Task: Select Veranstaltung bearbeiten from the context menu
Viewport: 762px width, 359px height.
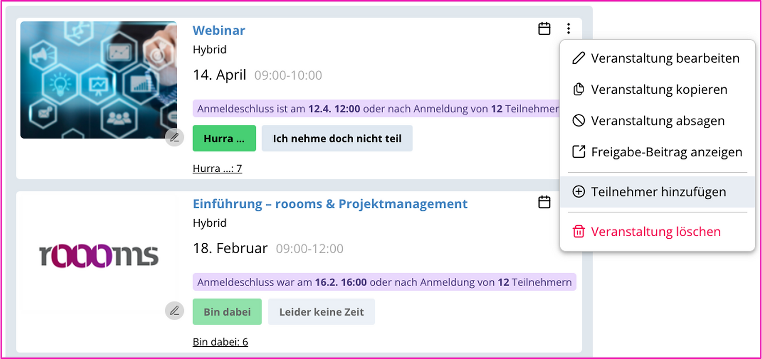Action: pyautogui.click(x=665, y=58)
